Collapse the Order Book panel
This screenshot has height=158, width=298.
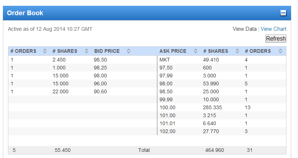[x=283, y=13]
